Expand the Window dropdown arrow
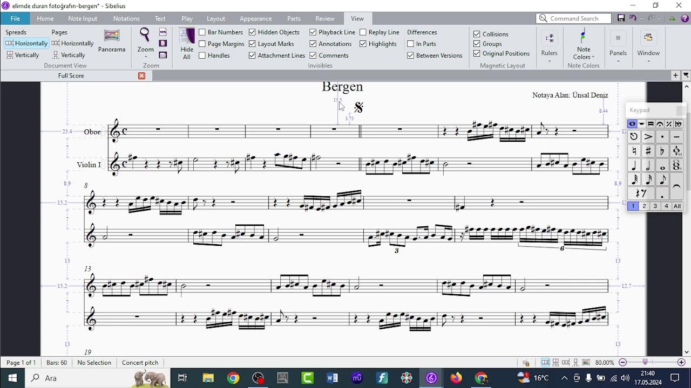Viewport: 691px width, 388px height. coord(648,61)
